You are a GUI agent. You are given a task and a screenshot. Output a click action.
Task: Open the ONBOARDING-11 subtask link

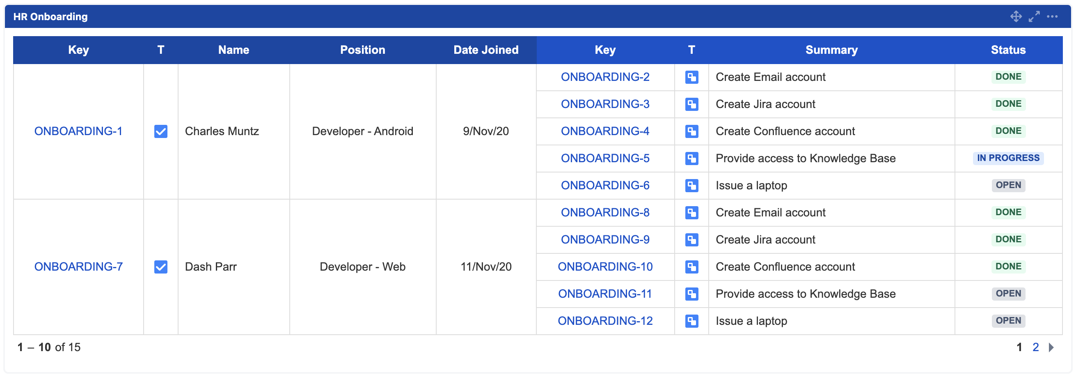coord(605,294)
